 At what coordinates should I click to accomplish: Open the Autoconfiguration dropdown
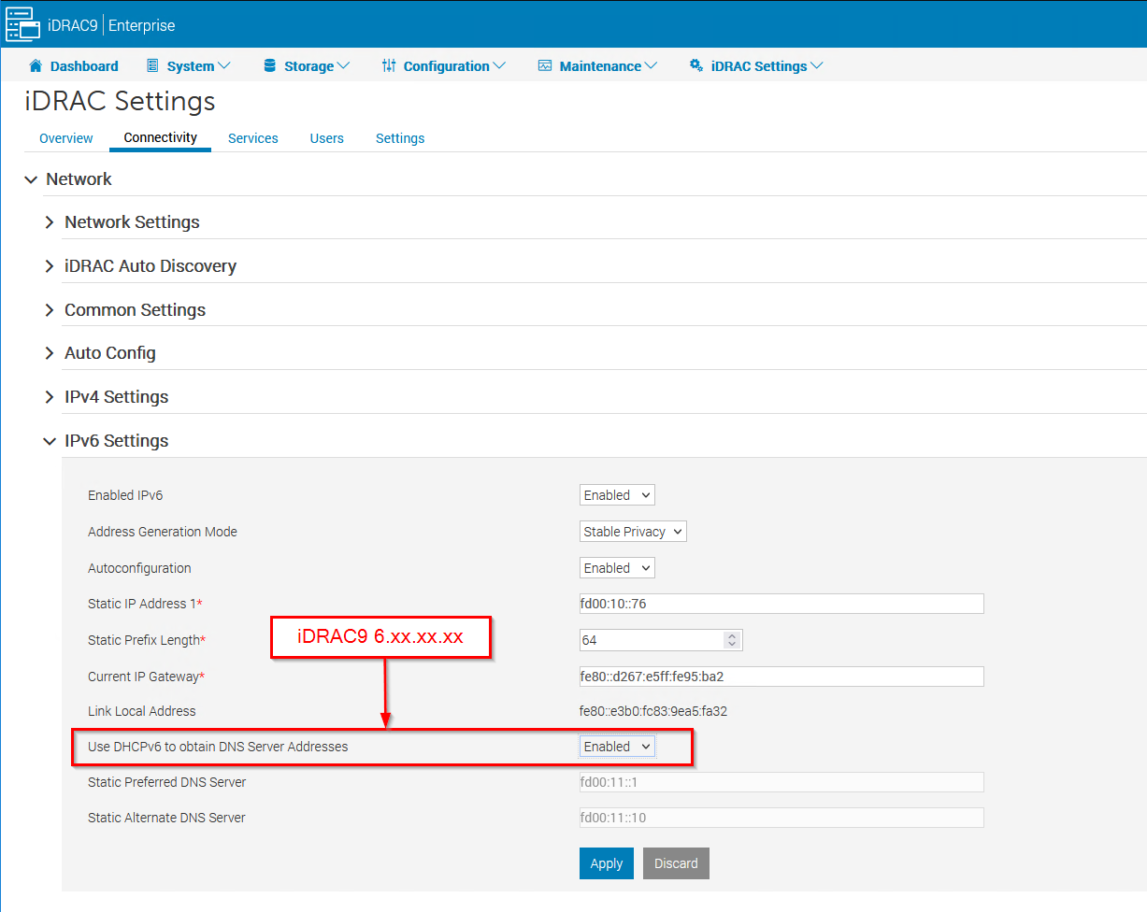coord(616,567)
